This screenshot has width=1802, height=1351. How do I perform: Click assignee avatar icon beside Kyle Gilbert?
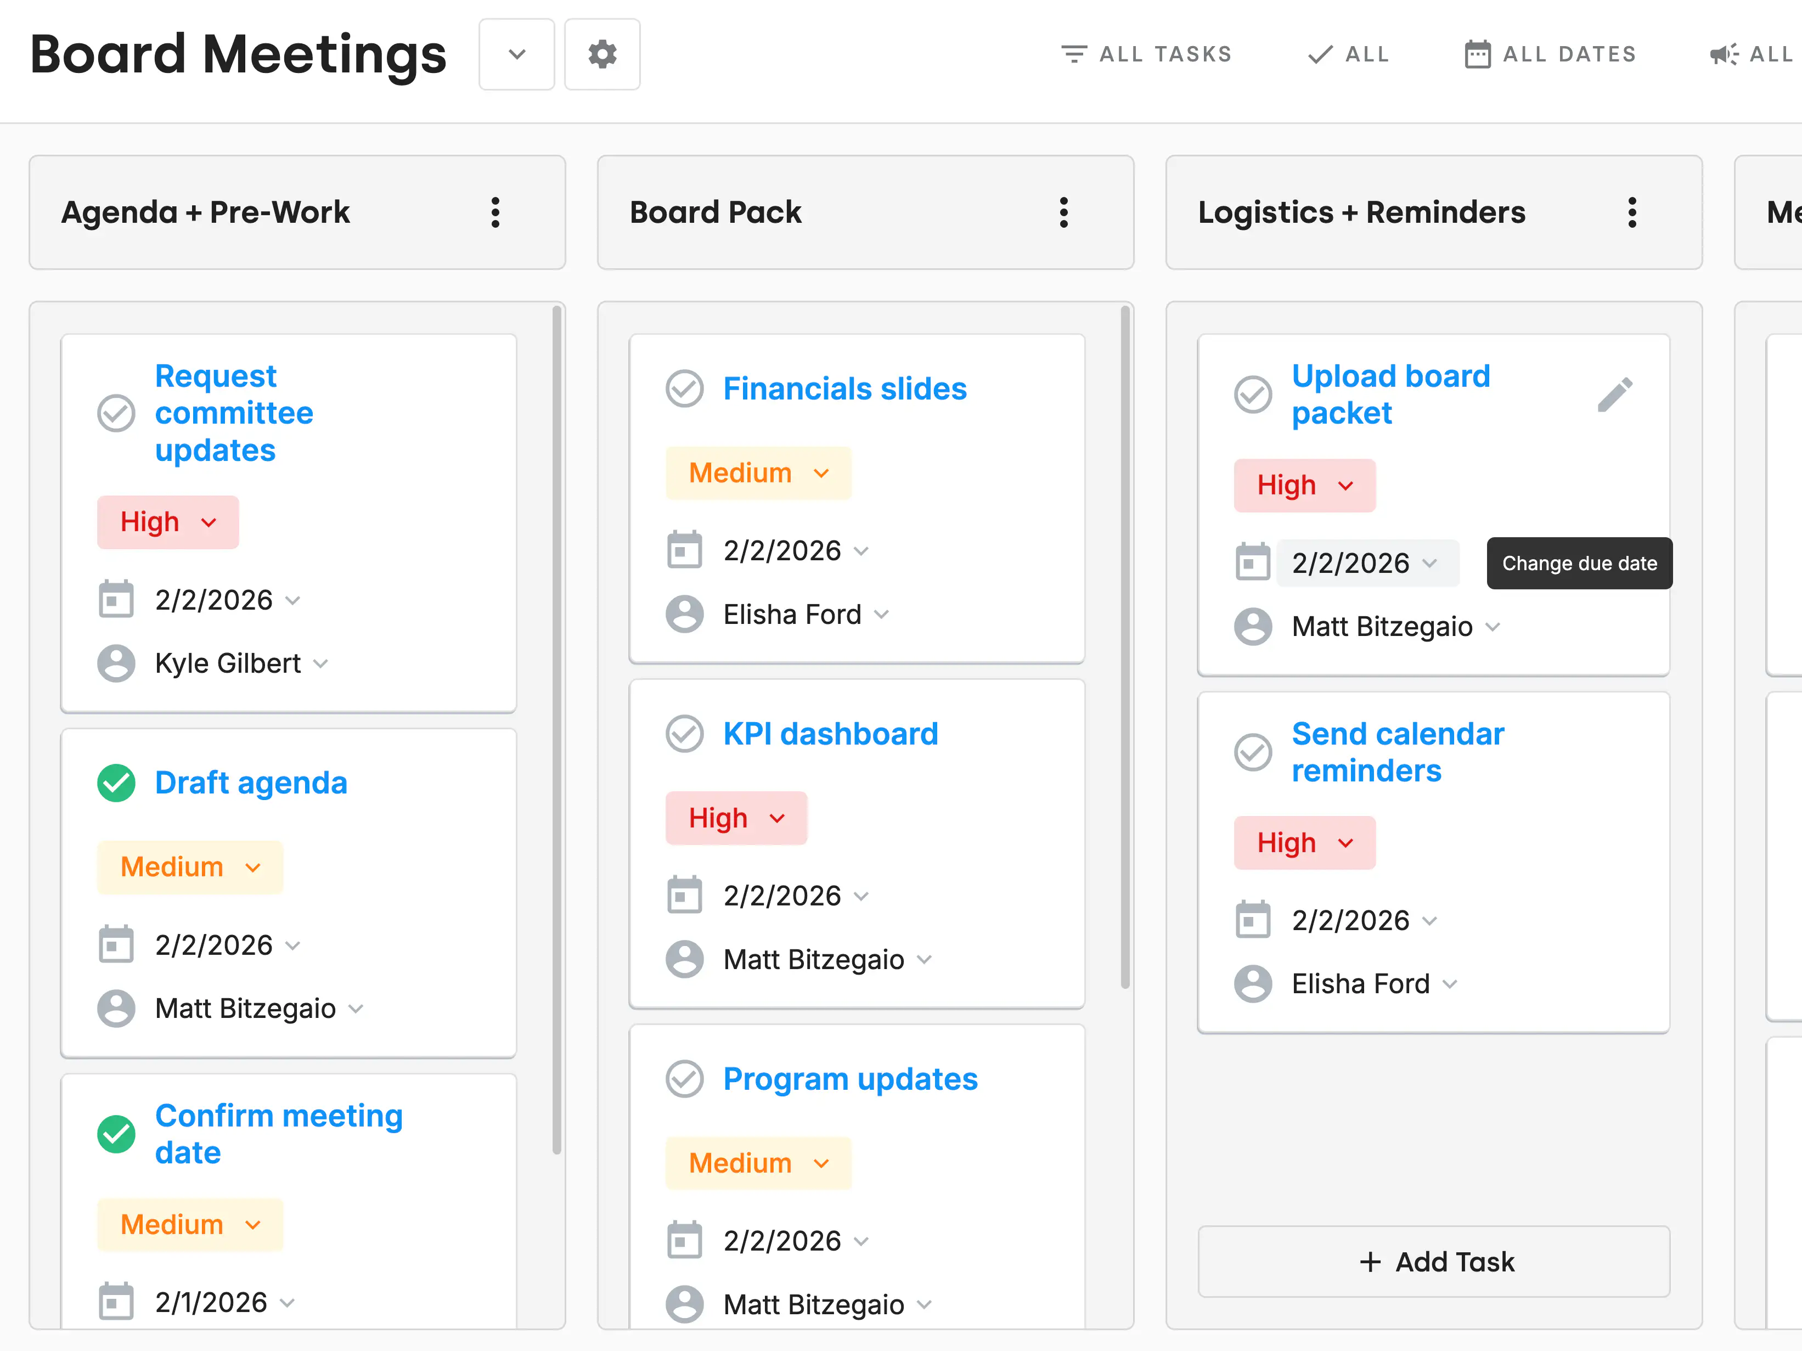[116, 663]
